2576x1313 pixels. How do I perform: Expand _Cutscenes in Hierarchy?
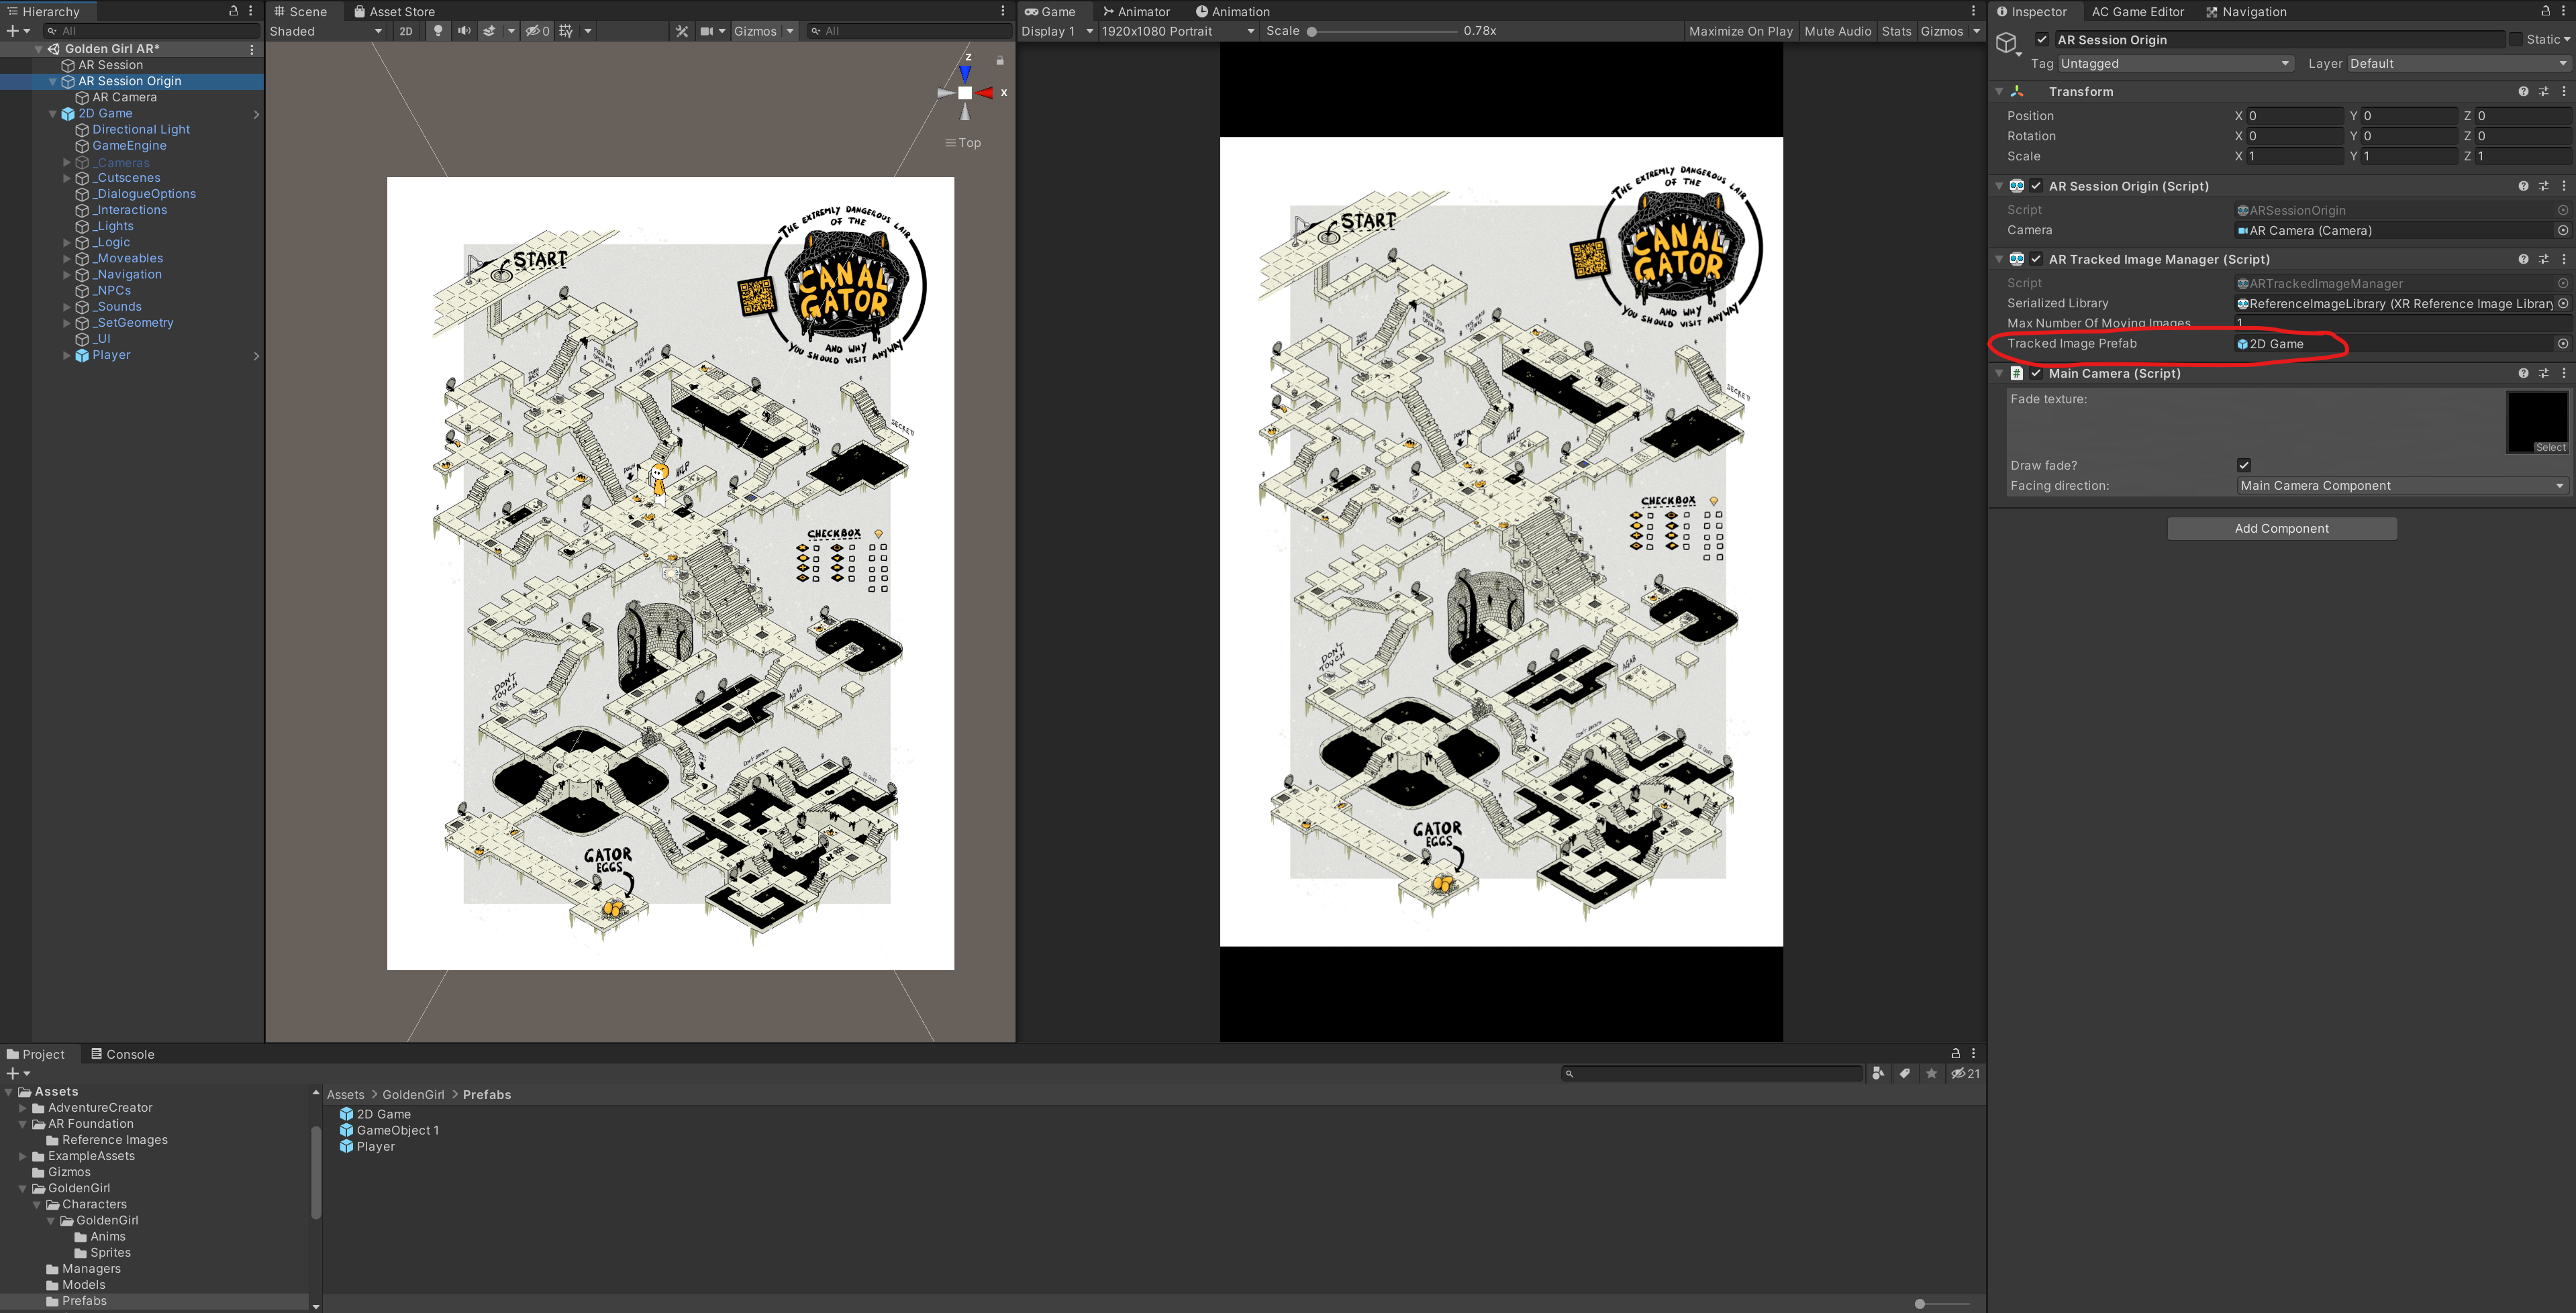pos(67,178)
